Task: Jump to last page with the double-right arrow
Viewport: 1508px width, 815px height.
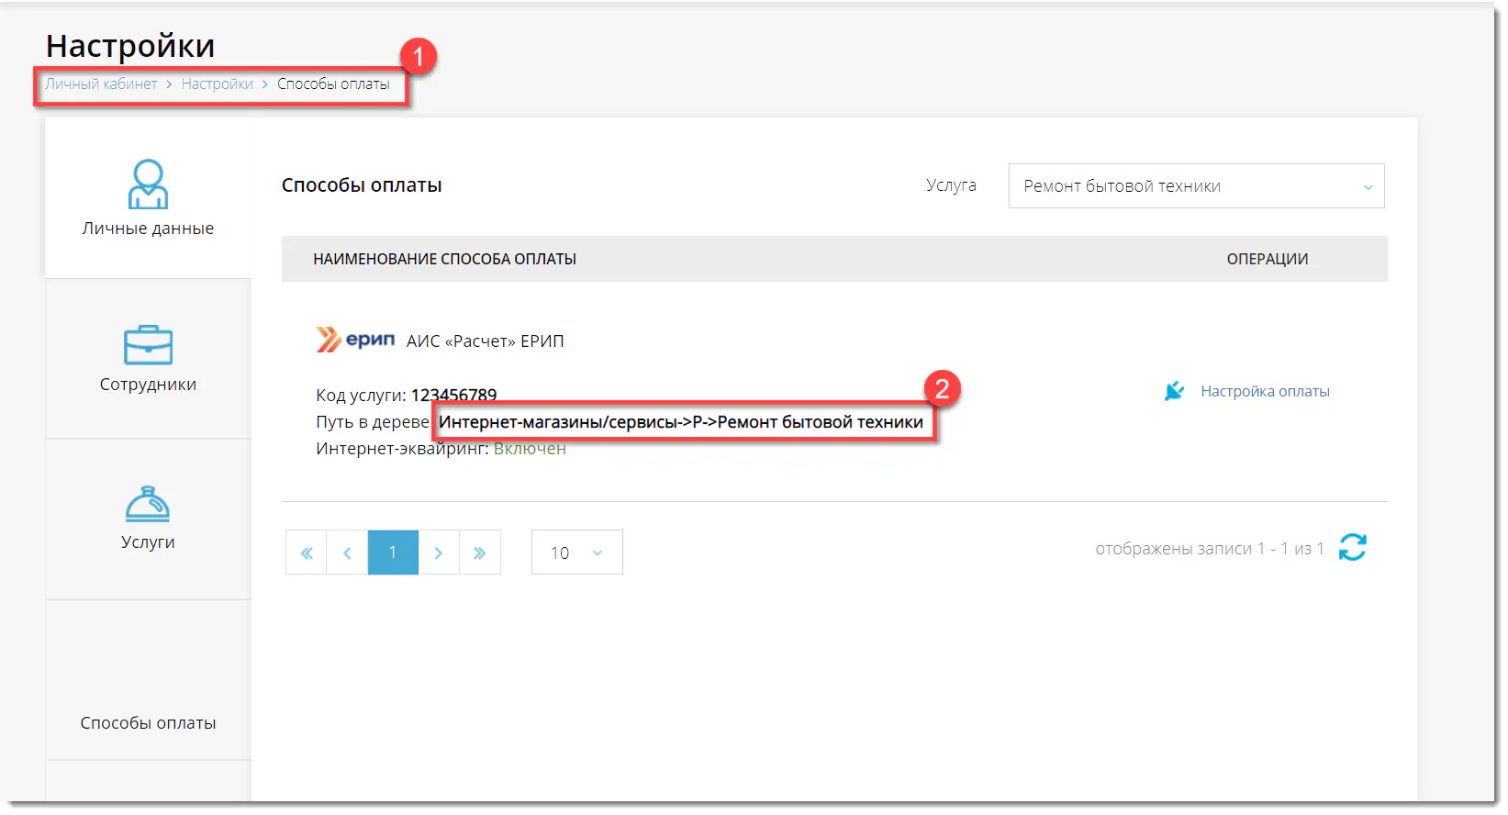Action: point(479,553)
